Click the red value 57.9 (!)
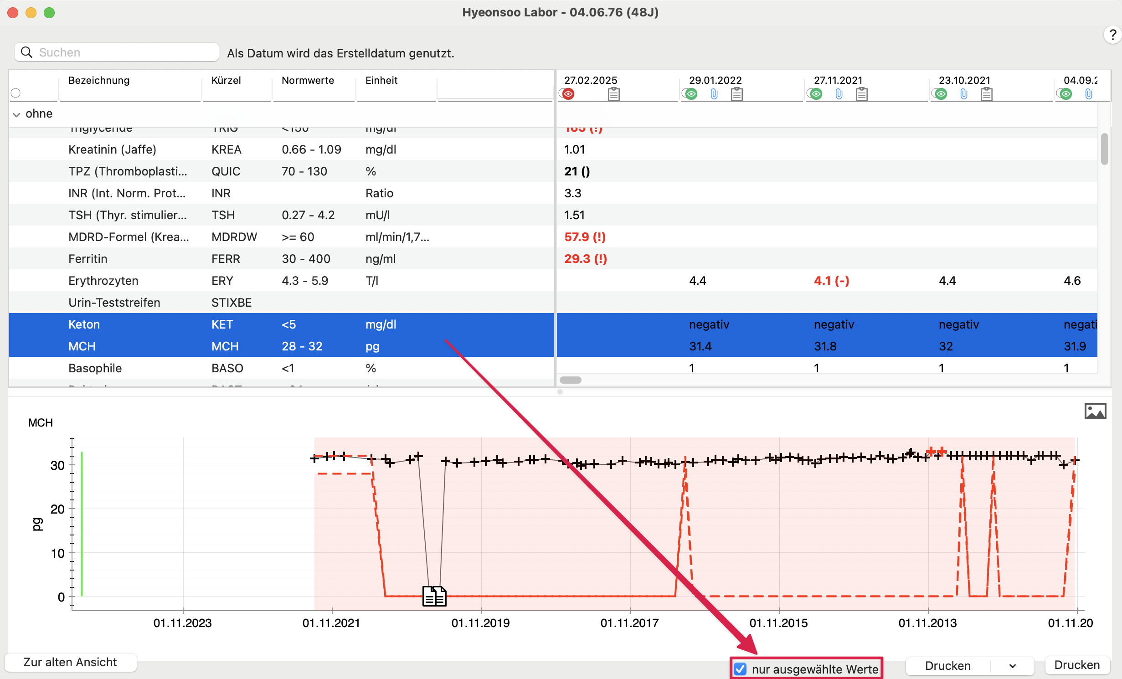Image resolution: width=1122 pixels, height=679 pixels. (x=585, y=237)
